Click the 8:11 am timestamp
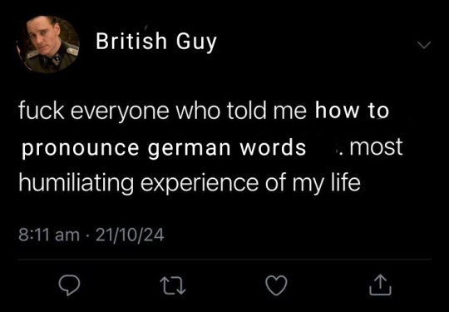449x312 pixels. pyautogui.click(x=49, y=235)
